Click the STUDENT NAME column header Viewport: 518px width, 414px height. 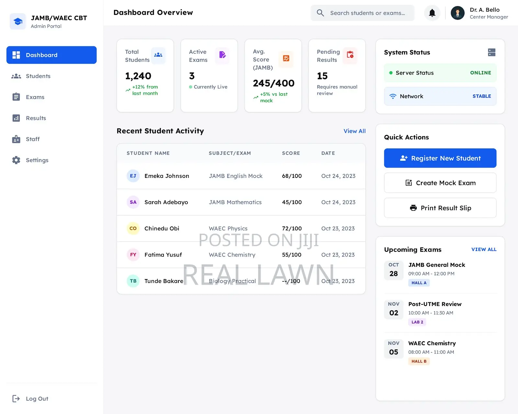tap(148, 153)
